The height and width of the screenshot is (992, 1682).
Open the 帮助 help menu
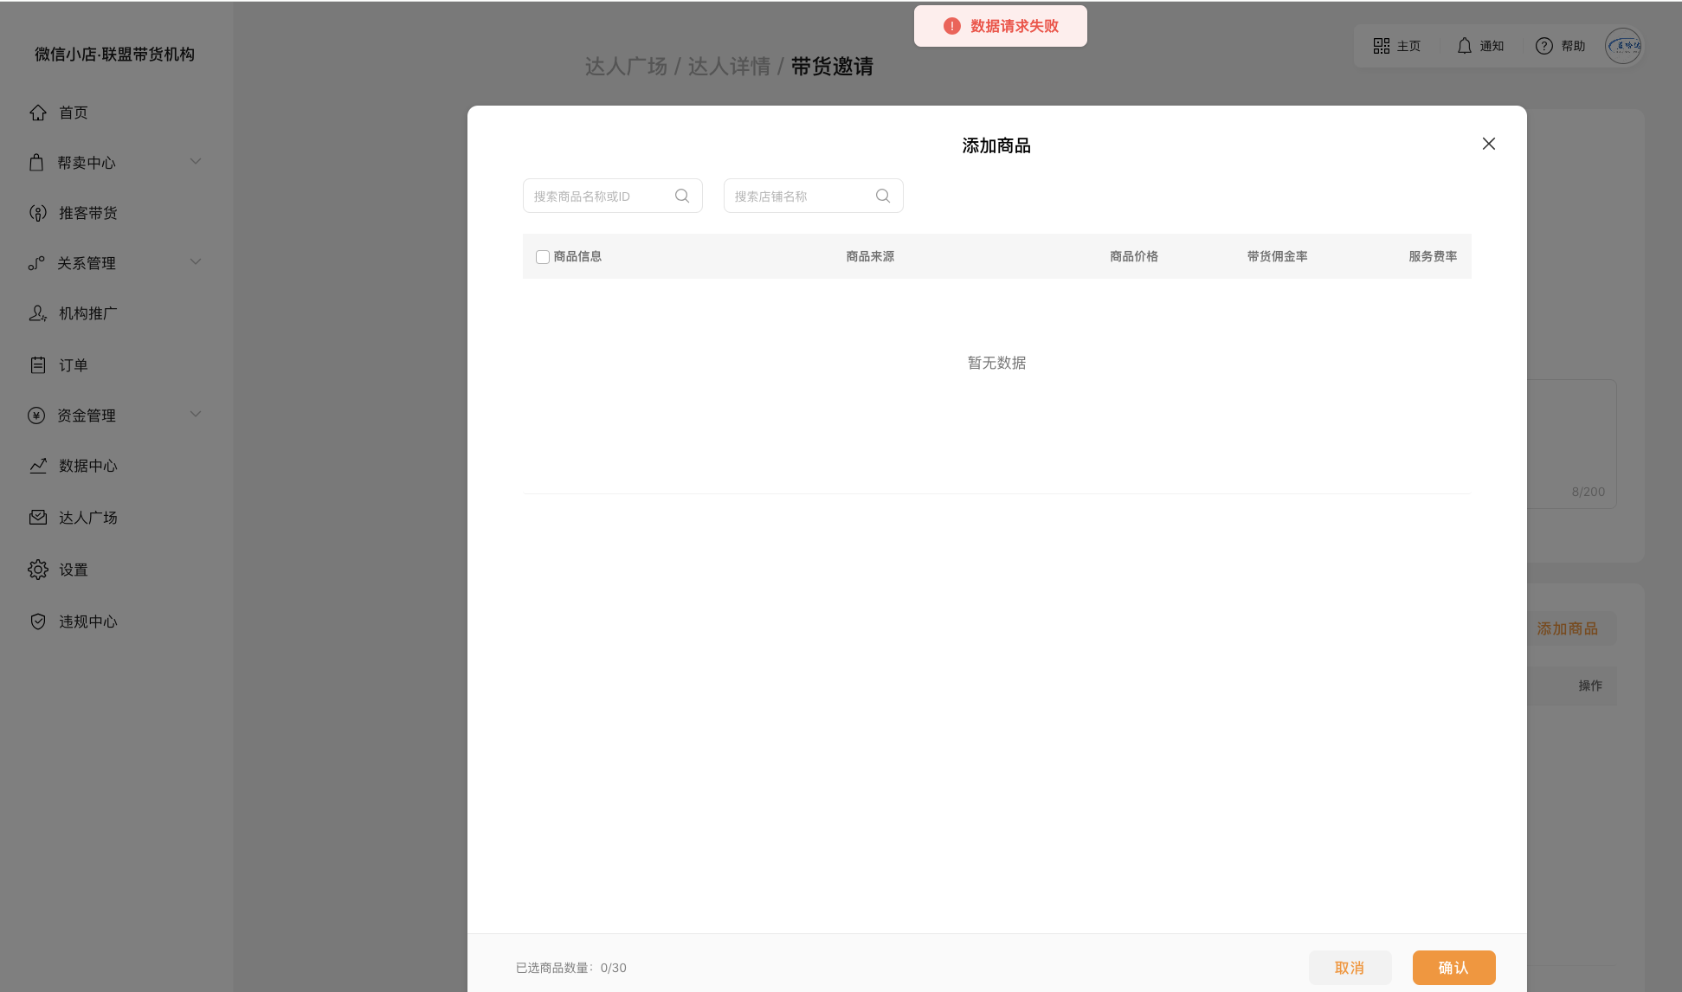[x=1560, y=46]
